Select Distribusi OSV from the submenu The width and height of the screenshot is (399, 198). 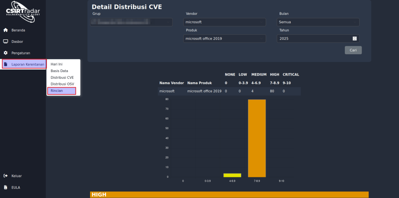[x=62, y=84]
